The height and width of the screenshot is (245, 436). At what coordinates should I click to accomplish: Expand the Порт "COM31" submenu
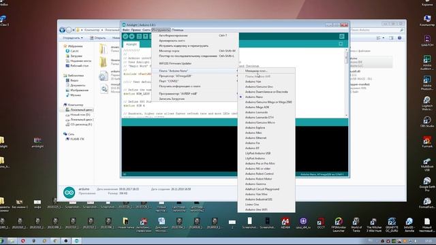coord(196,81)
